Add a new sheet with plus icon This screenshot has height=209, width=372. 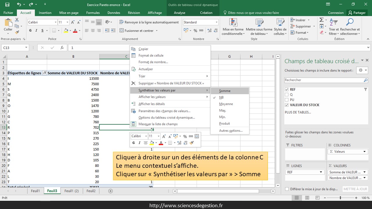110,191
